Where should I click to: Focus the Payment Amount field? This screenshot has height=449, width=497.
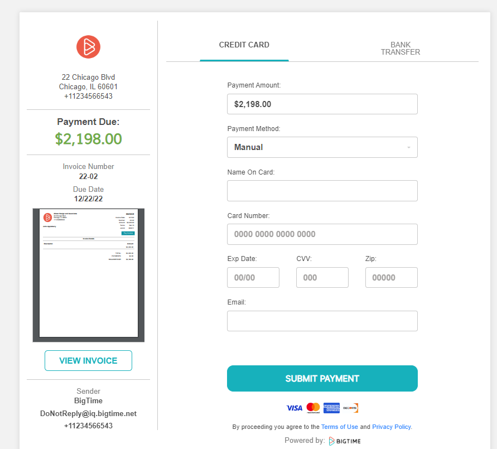tap(322, 104)
